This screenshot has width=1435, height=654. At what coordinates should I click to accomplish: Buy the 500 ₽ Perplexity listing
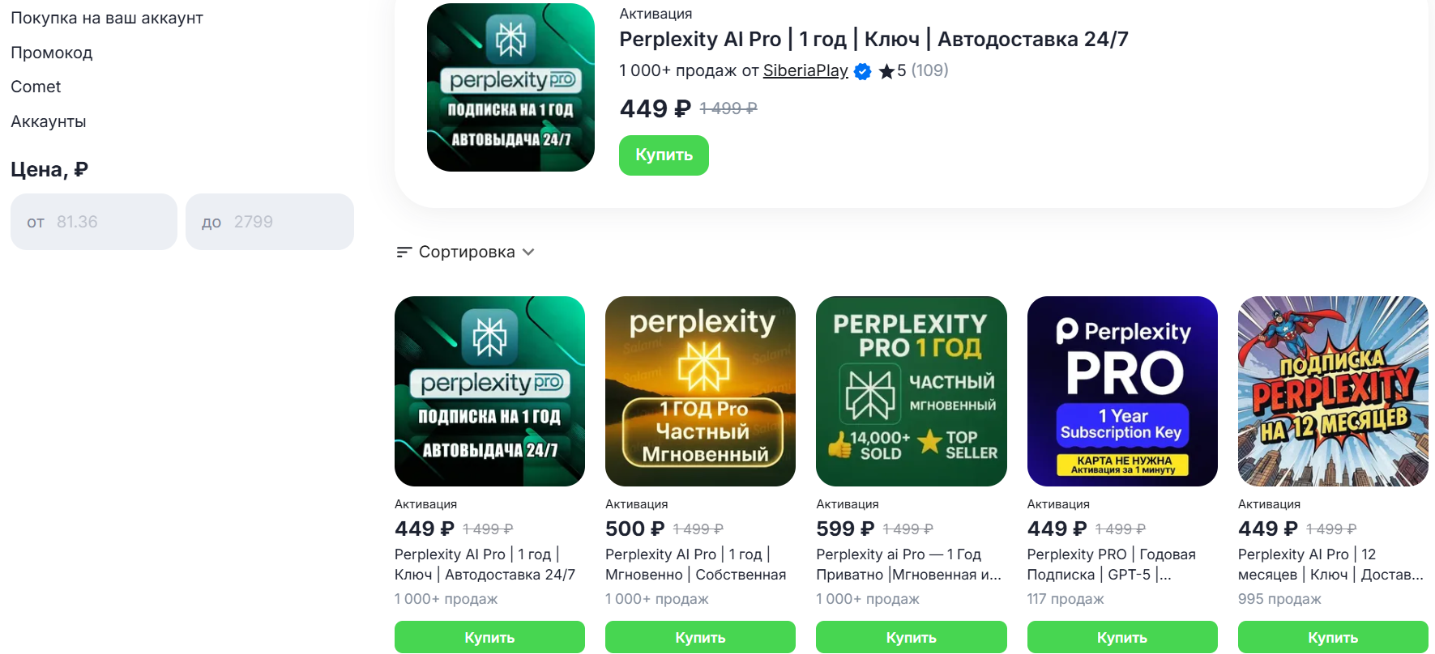coord(700,637)
